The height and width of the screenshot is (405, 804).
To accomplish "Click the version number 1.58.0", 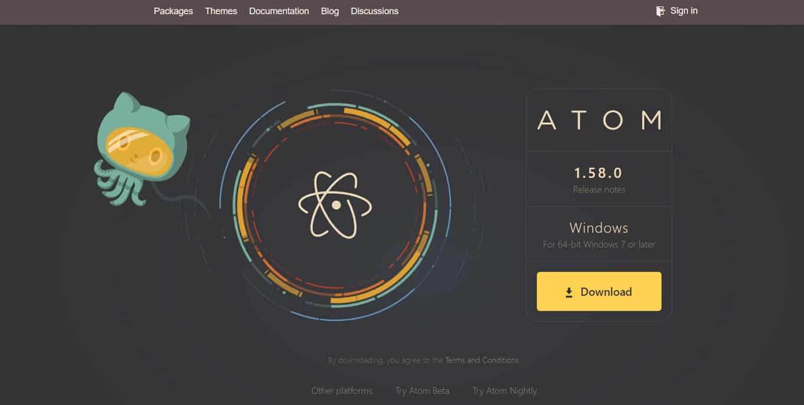I will pos(598,173).
